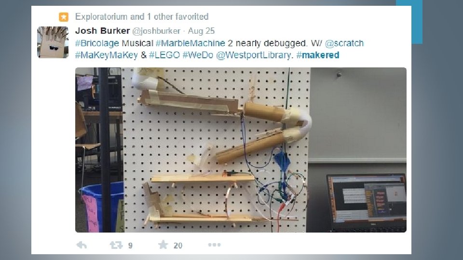Favorite the tweet with the star icon

pyautogui.click(x=163, y=245)
